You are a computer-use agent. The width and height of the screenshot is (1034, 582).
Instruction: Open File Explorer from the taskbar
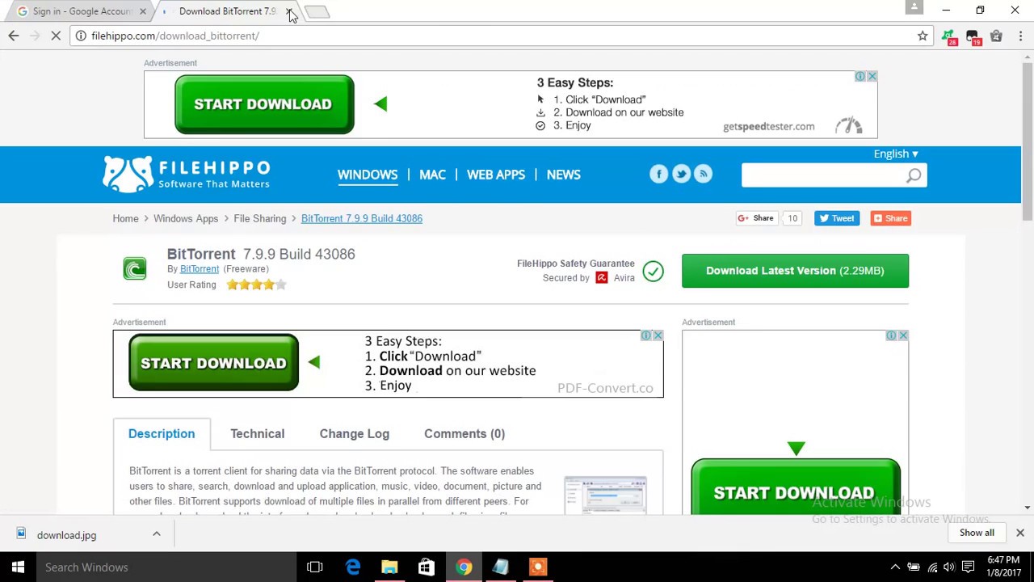click(x=389, y=567)
